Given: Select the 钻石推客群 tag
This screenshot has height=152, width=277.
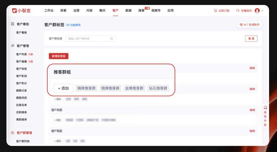Looking at the screenshot, I should tap(158, 88).
